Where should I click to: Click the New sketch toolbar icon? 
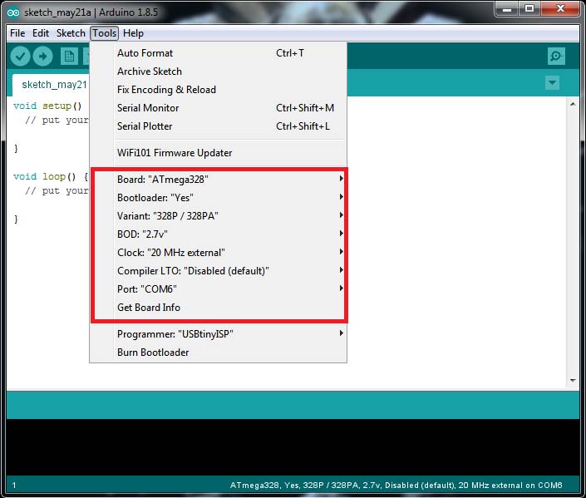click(69, 57)
